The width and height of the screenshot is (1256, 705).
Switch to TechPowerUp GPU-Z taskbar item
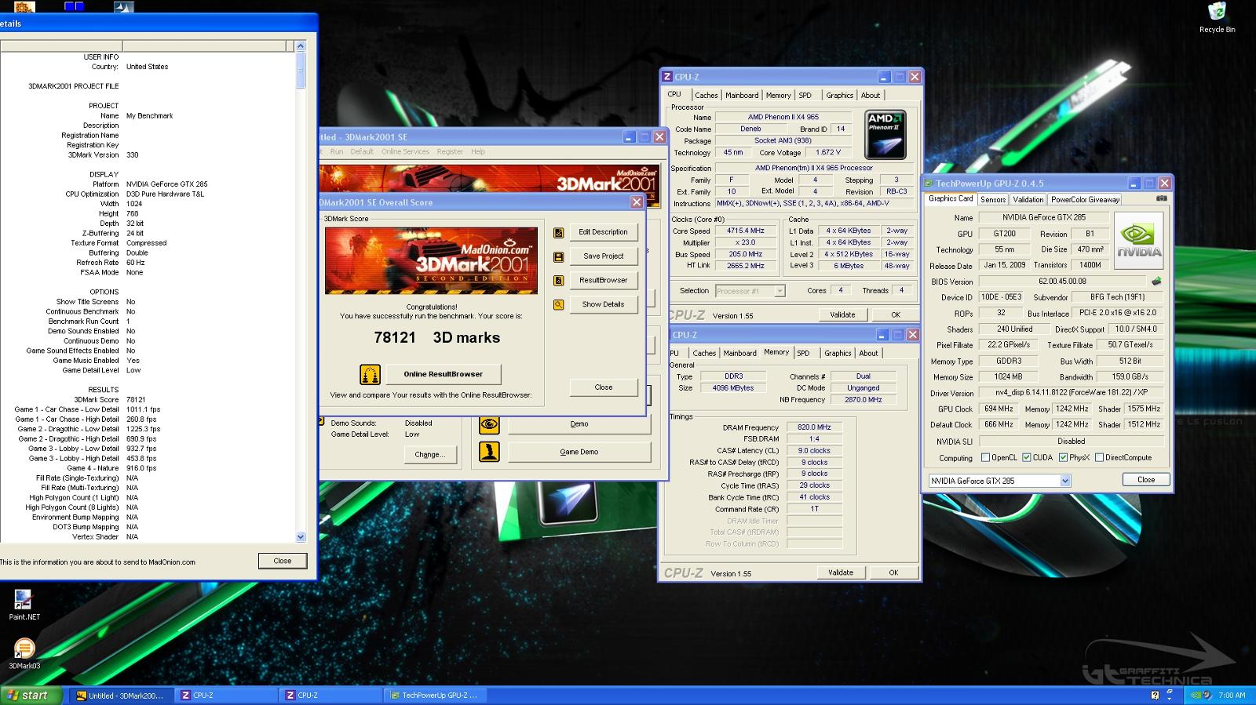tap(435, 696)
